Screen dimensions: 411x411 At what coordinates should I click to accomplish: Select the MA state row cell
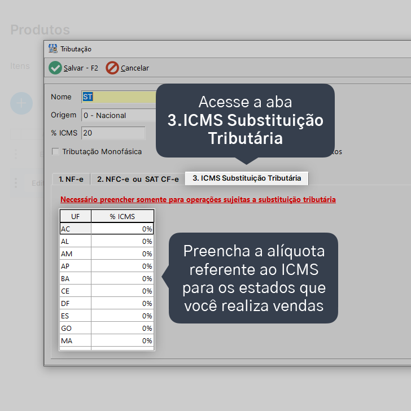(x=76, y=340)
